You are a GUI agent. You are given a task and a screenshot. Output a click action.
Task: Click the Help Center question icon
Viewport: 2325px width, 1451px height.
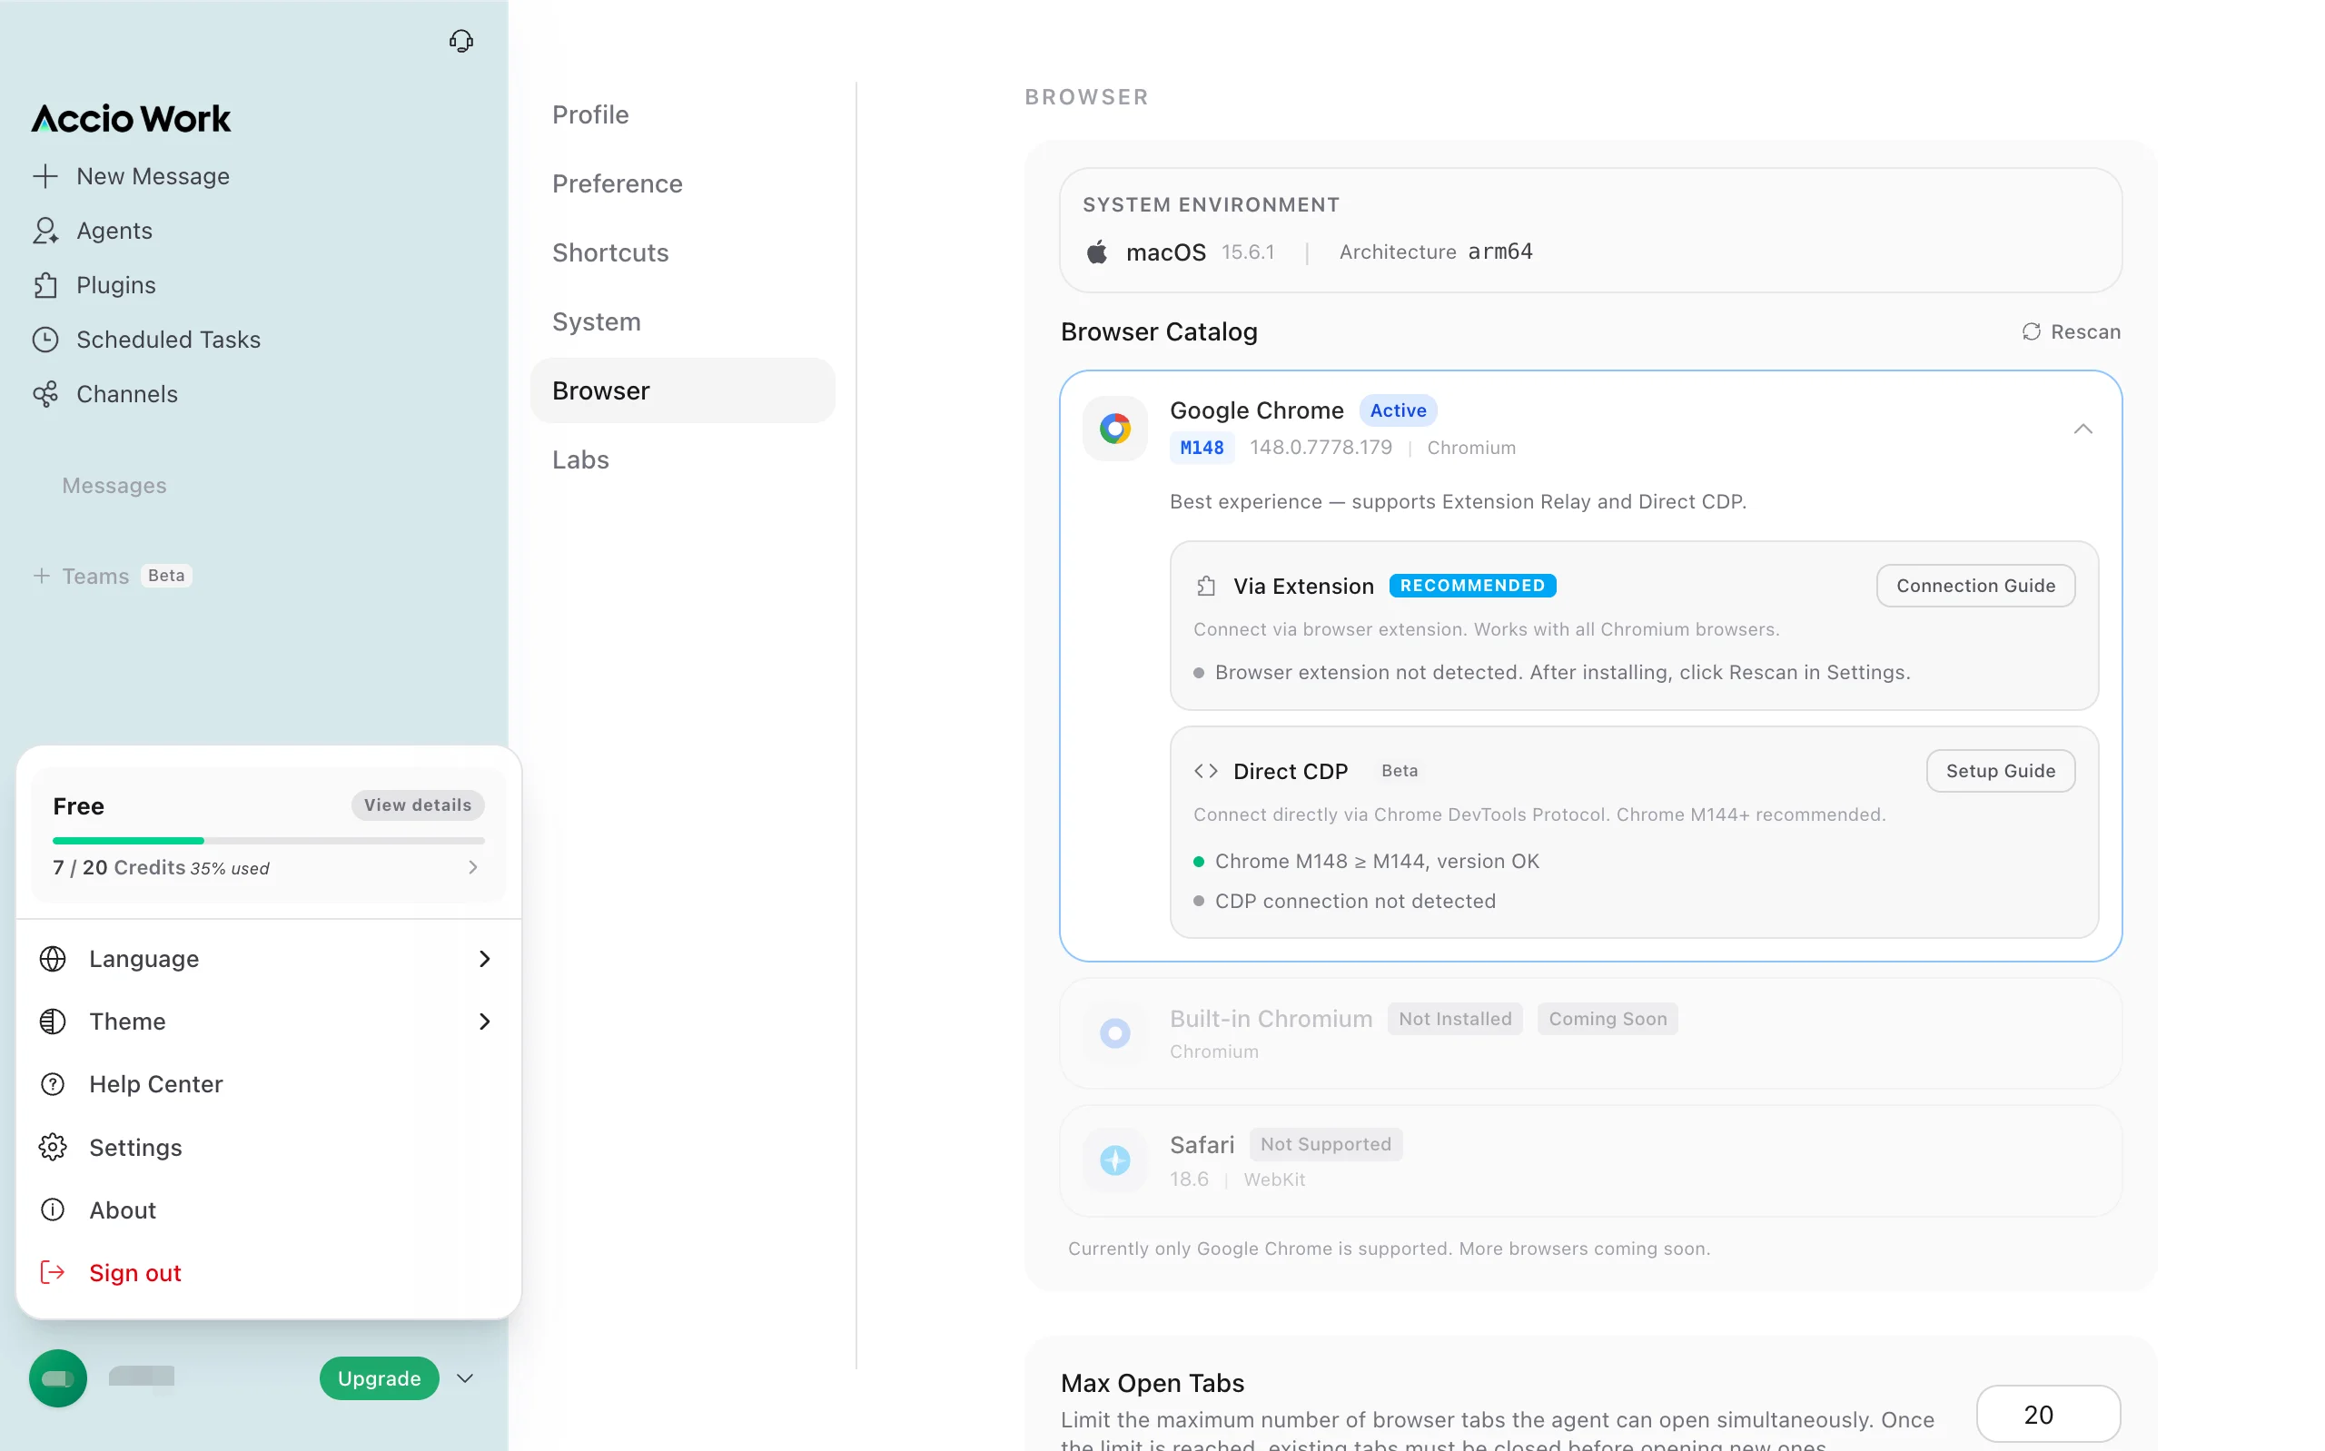click(53, 1084)
